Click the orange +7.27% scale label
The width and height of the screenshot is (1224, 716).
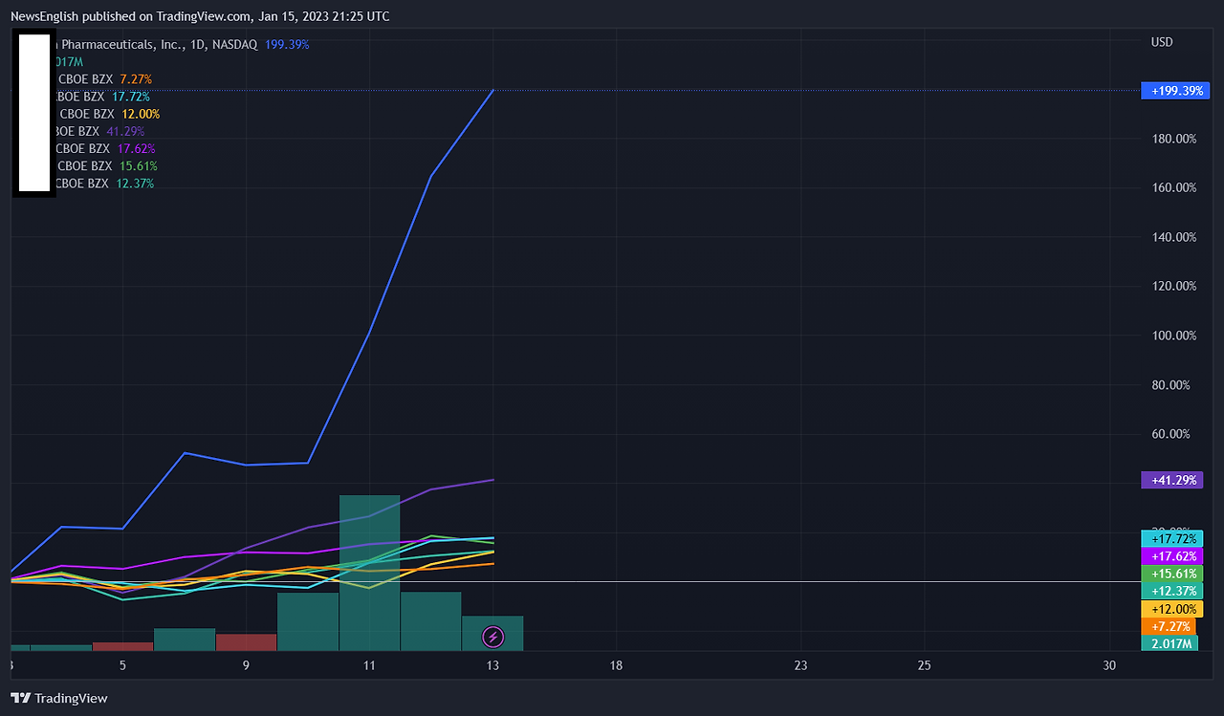pyautogui.click(x=1169, y=626)
